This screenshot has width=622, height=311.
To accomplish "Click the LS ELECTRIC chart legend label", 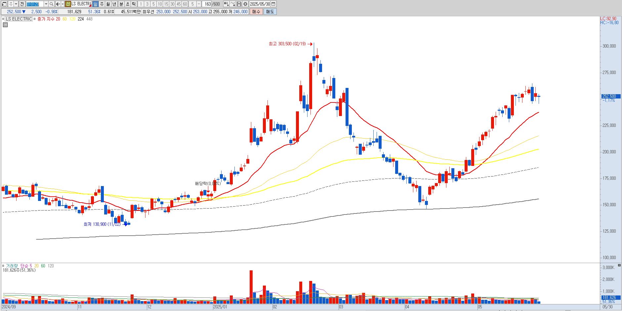I will [19, 19].
